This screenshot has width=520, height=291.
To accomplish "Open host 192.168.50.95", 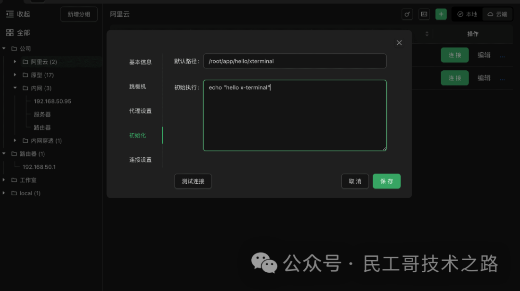I will 52,101.
